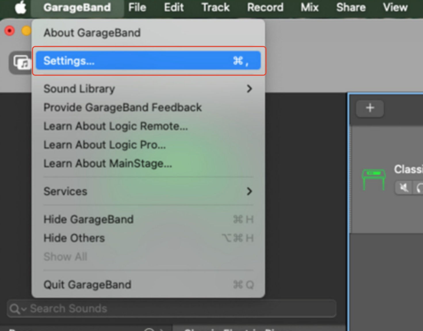Image resolution: width=423 pixels, height=331 pixels.
Task: Select Settings... menu item
Action: [x=148, y=61]
